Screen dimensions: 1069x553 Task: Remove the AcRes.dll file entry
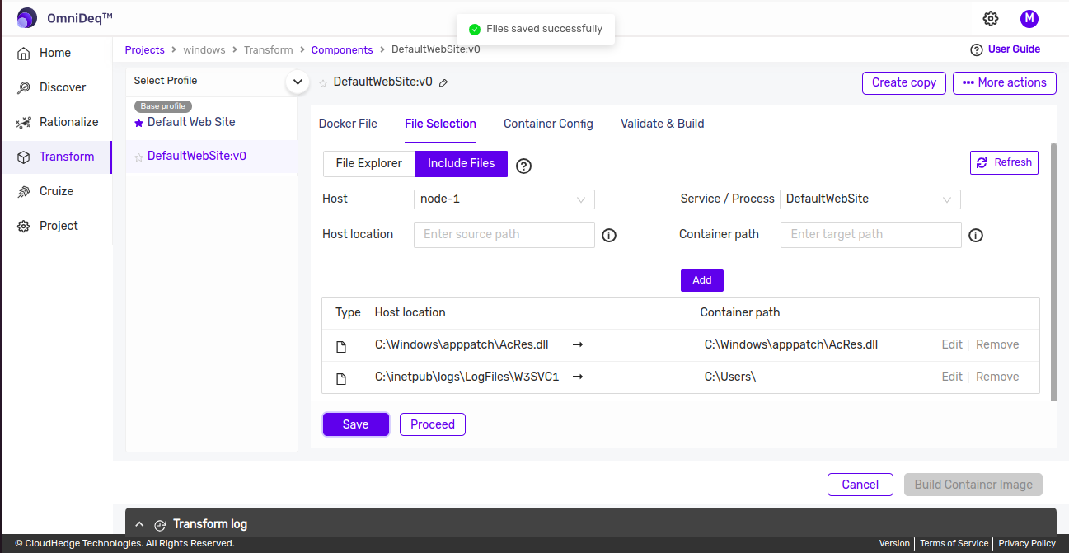pos(997,344)
